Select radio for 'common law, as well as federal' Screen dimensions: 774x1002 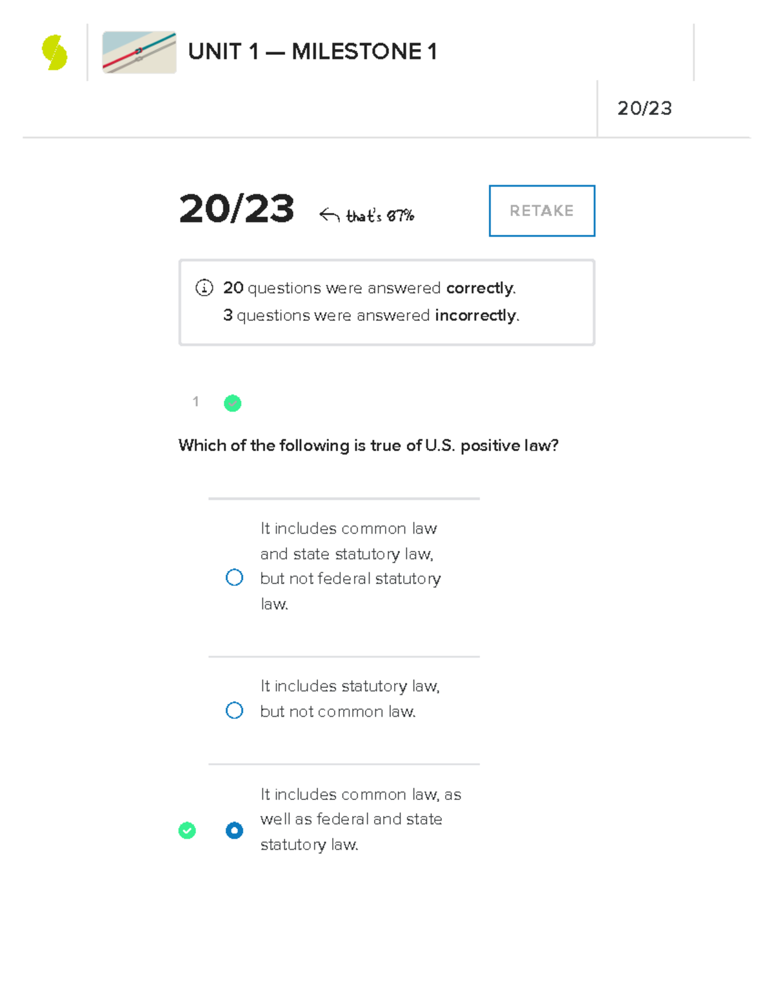click(x=234, y=830)
